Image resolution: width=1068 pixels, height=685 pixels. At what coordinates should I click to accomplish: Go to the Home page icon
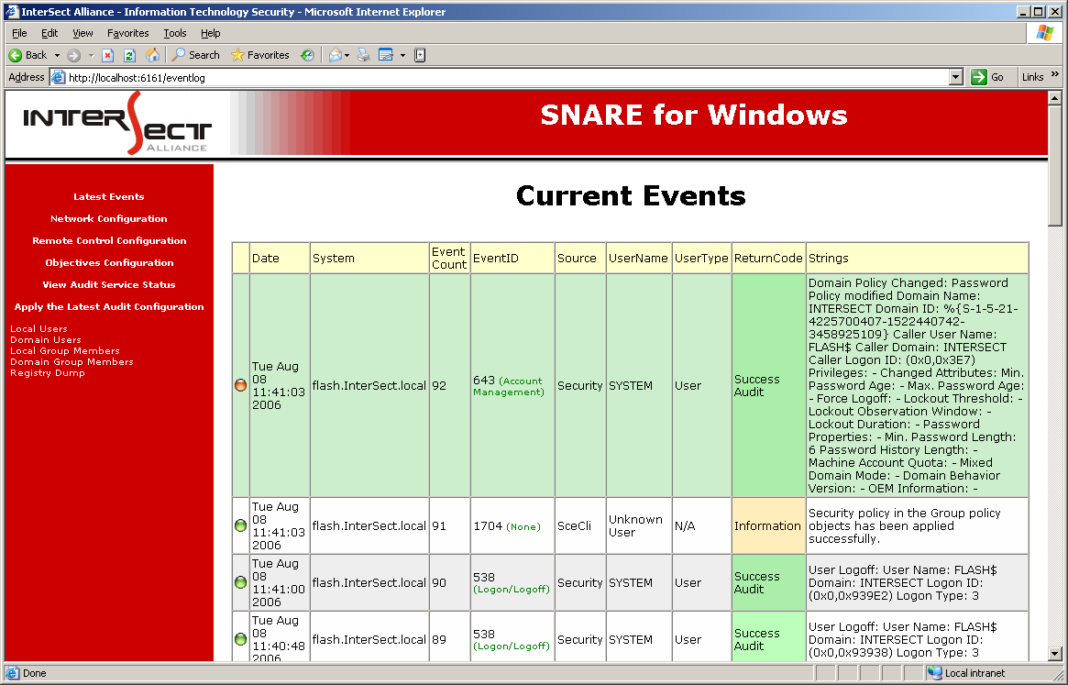click(152, 55)
